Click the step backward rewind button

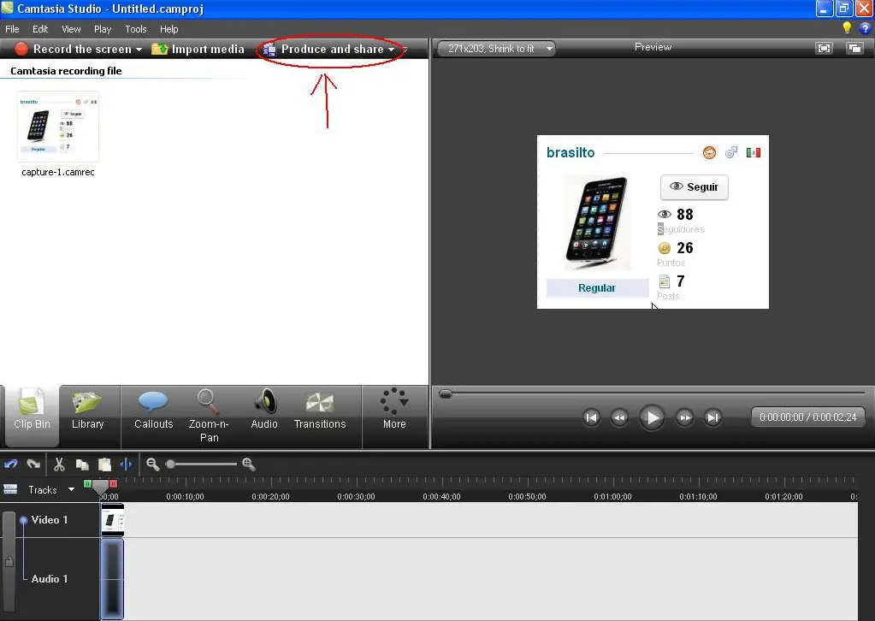point(619,417)
